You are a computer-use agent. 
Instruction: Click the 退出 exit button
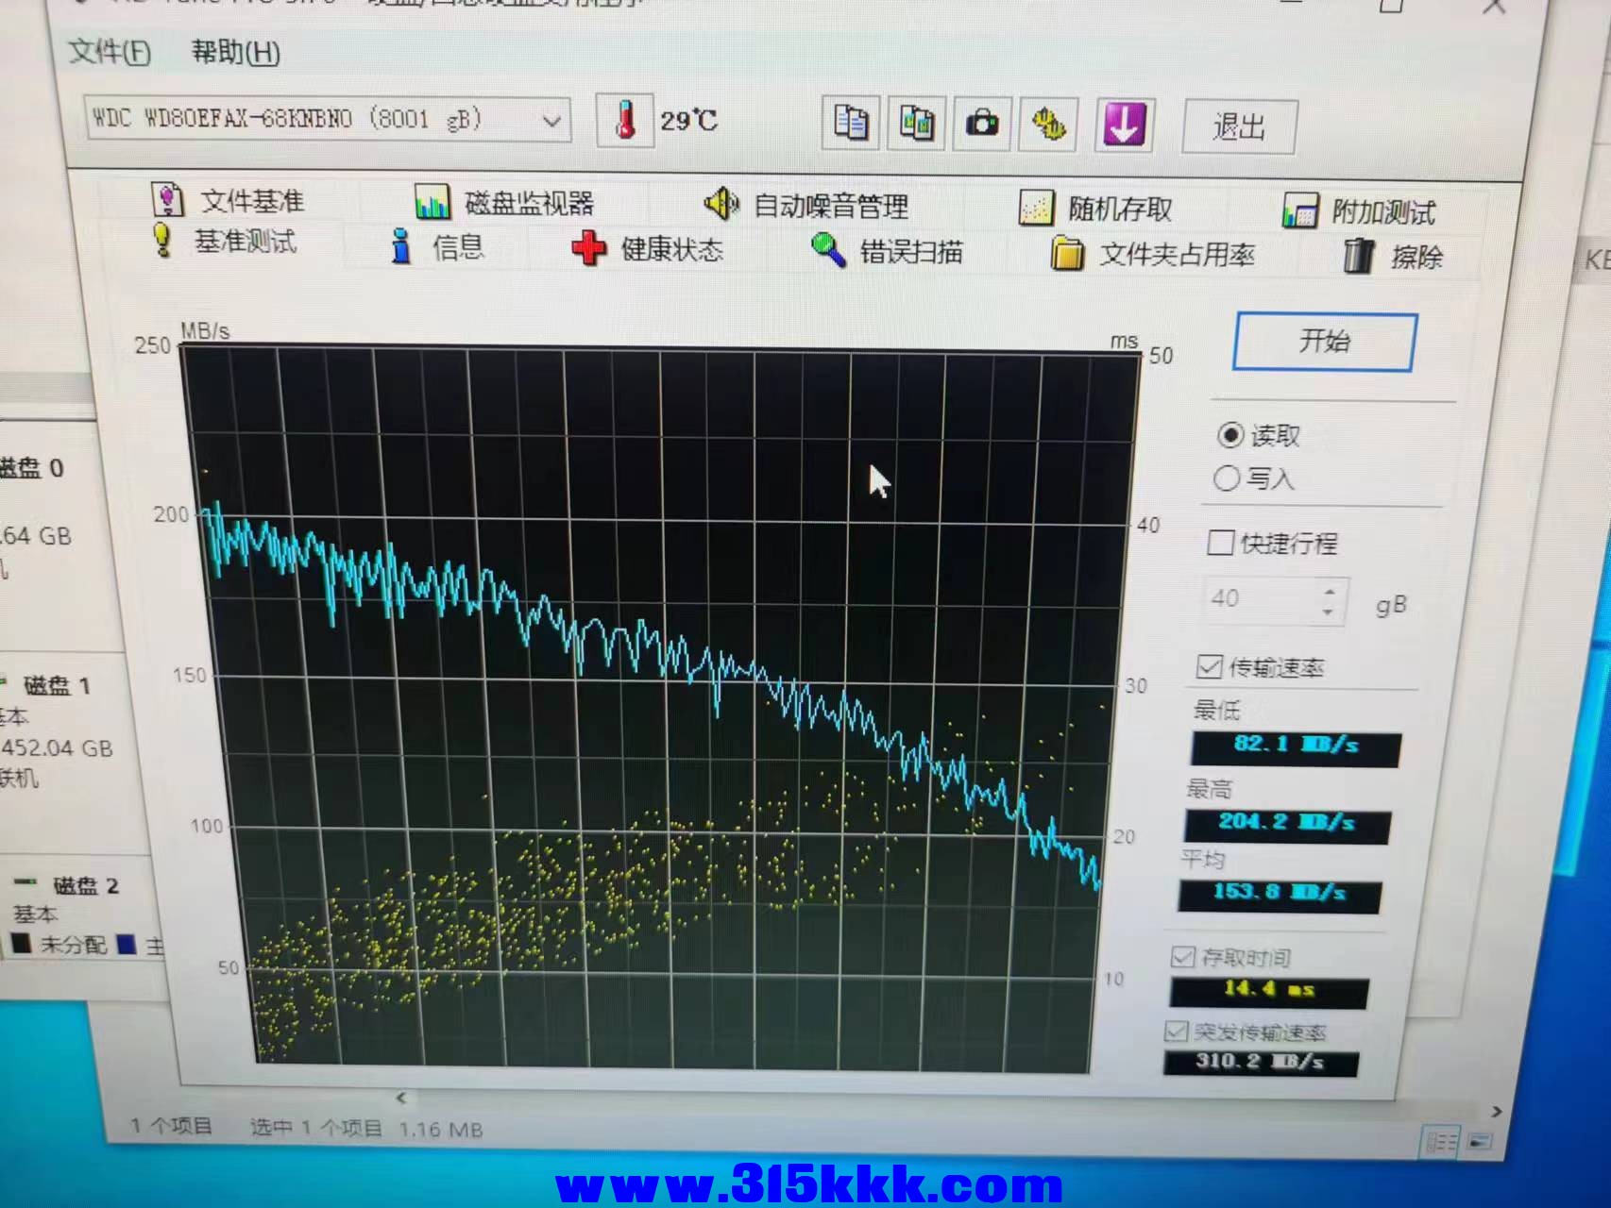click(1239, 126)
